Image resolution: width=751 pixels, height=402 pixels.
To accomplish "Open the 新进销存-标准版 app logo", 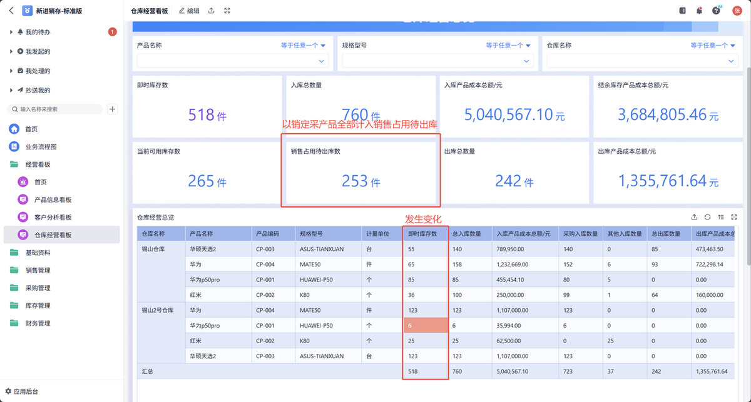I will [28, 11].
